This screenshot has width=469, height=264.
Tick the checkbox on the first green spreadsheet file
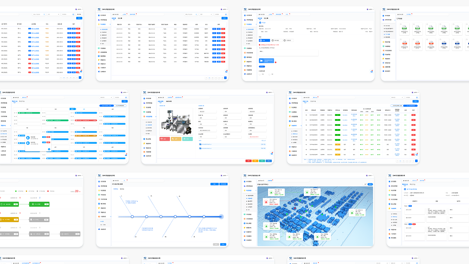point(401,24)
